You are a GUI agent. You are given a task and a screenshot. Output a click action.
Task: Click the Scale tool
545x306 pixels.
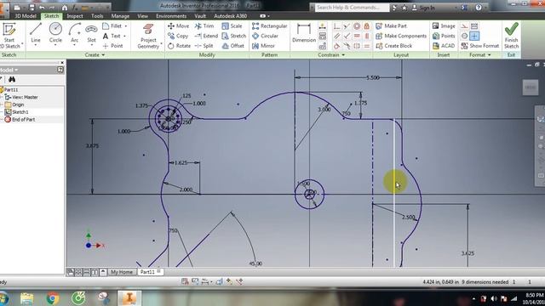[232, 26]
